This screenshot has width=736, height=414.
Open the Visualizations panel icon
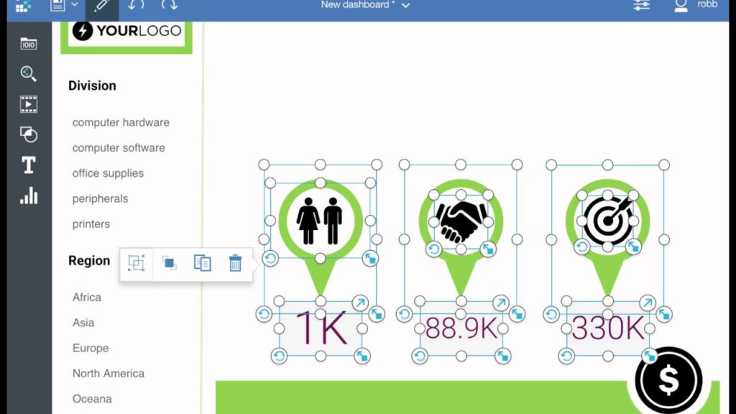tap(29, 196)
